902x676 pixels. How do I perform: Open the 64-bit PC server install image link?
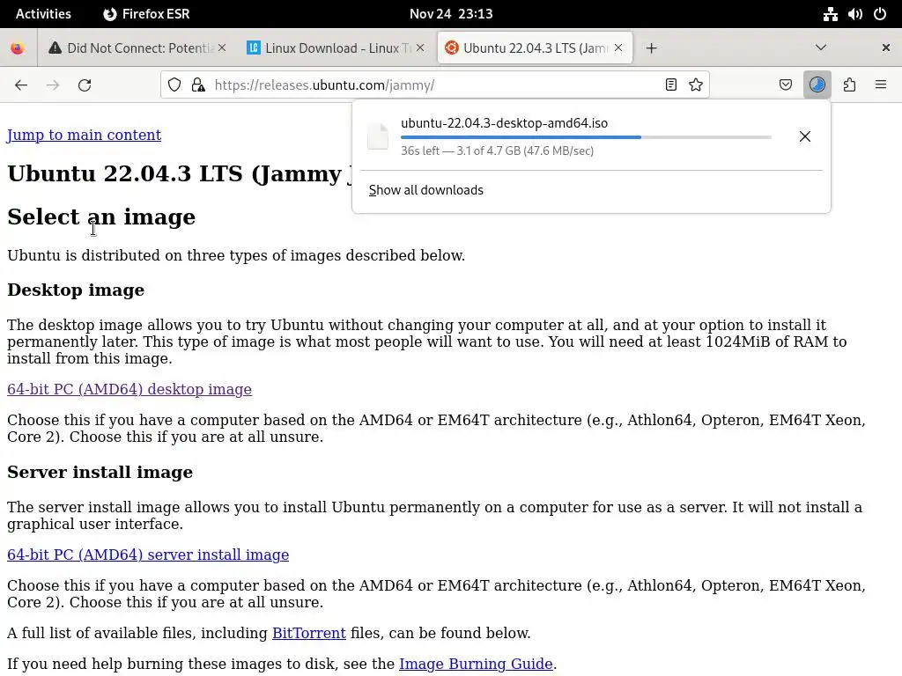click(x=148, y=555)
